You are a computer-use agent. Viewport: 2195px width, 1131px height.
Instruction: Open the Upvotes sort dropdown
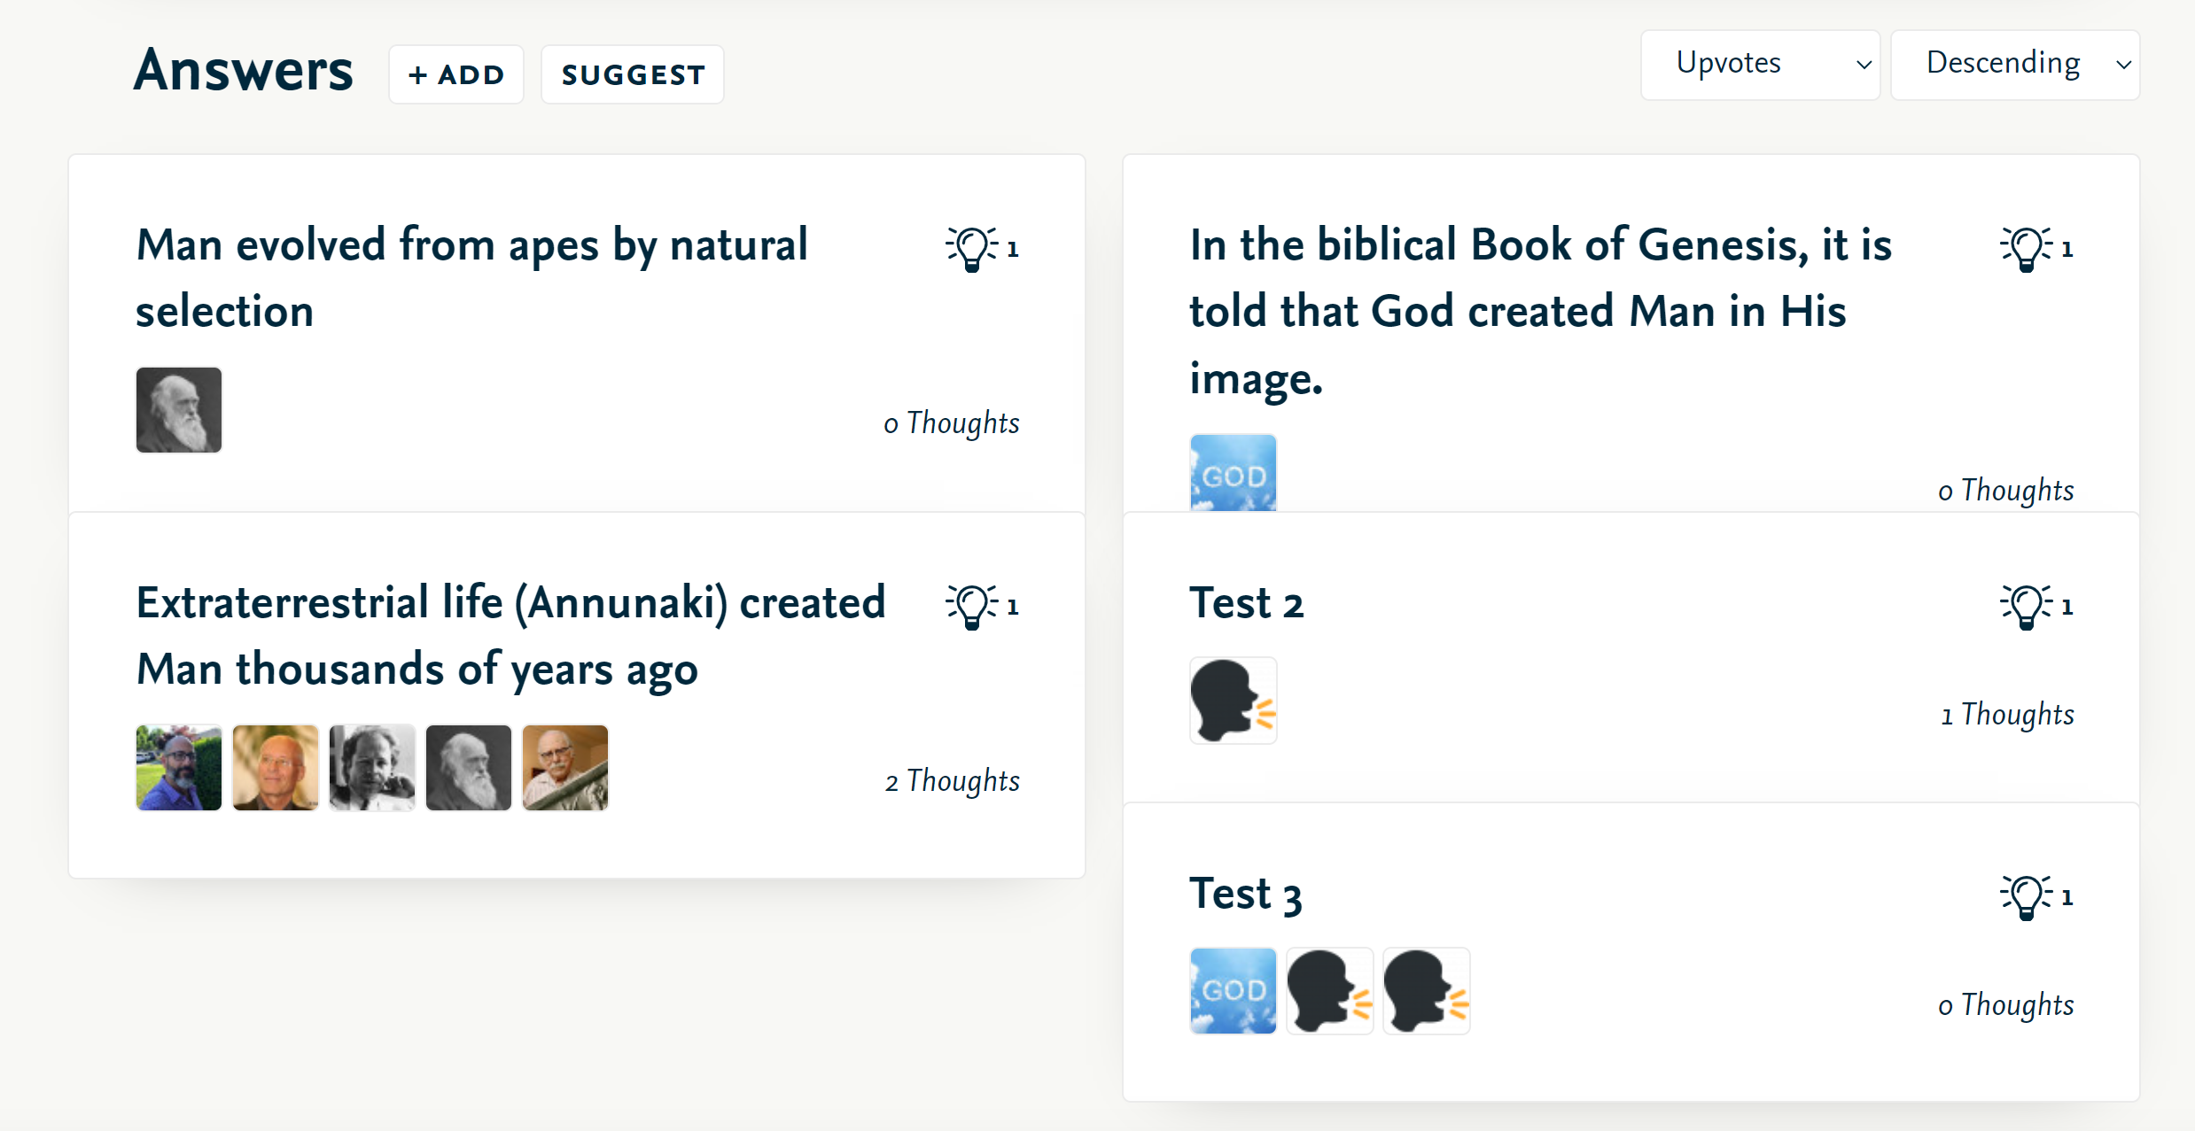1760,65
